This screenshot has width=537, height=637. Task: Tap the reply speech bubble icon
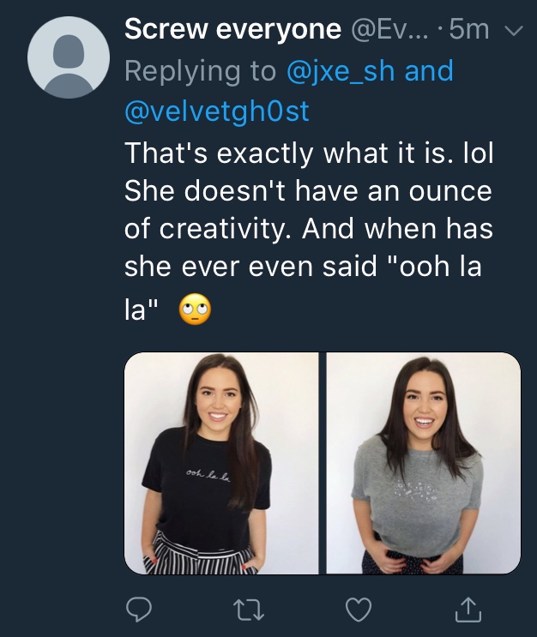pyautogui.click(x=138, y=610)
